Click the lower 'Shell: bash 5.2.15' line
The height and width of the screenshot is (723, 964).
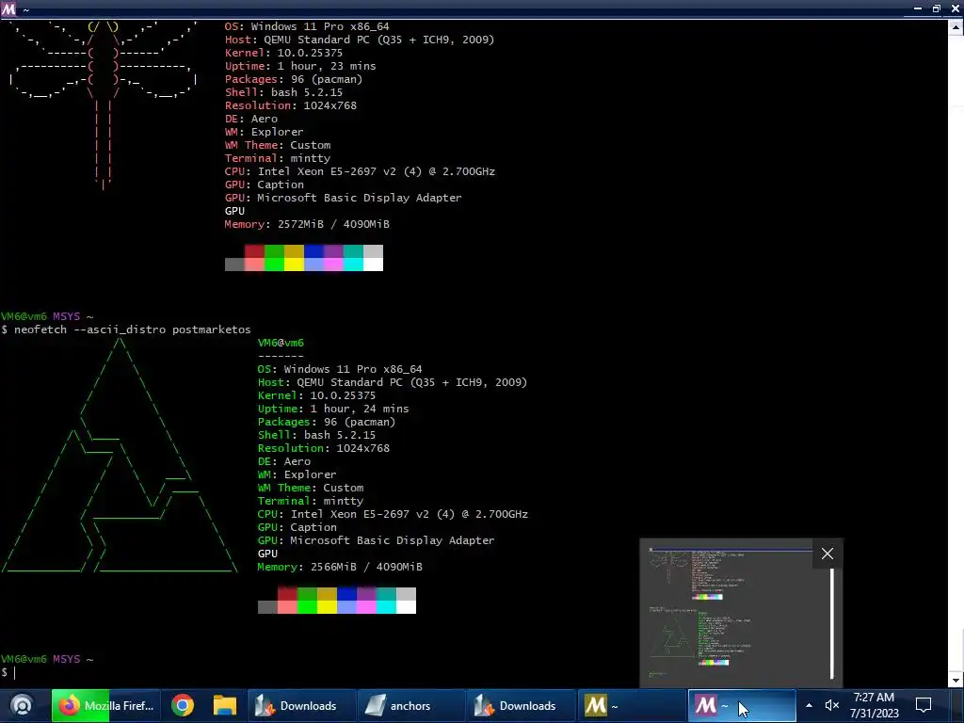[316, 435]
